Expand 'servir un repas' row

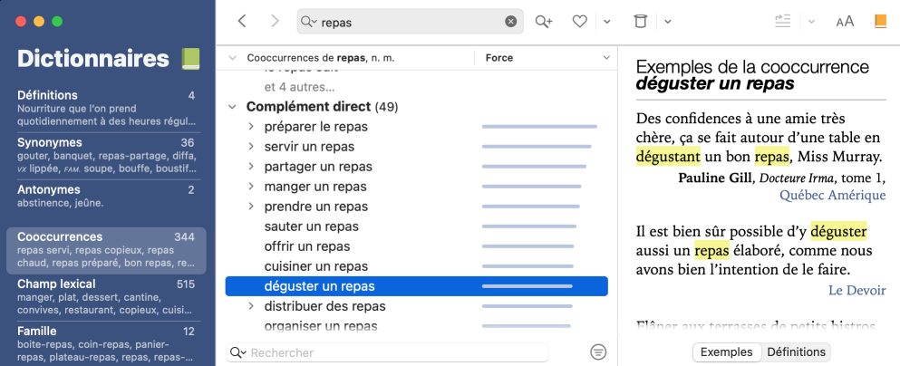[x=251, y=146]
